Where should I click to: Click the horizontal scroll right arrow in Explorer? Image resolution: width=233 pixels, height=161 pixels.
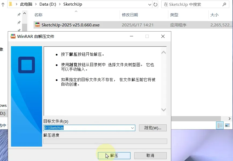230,119
